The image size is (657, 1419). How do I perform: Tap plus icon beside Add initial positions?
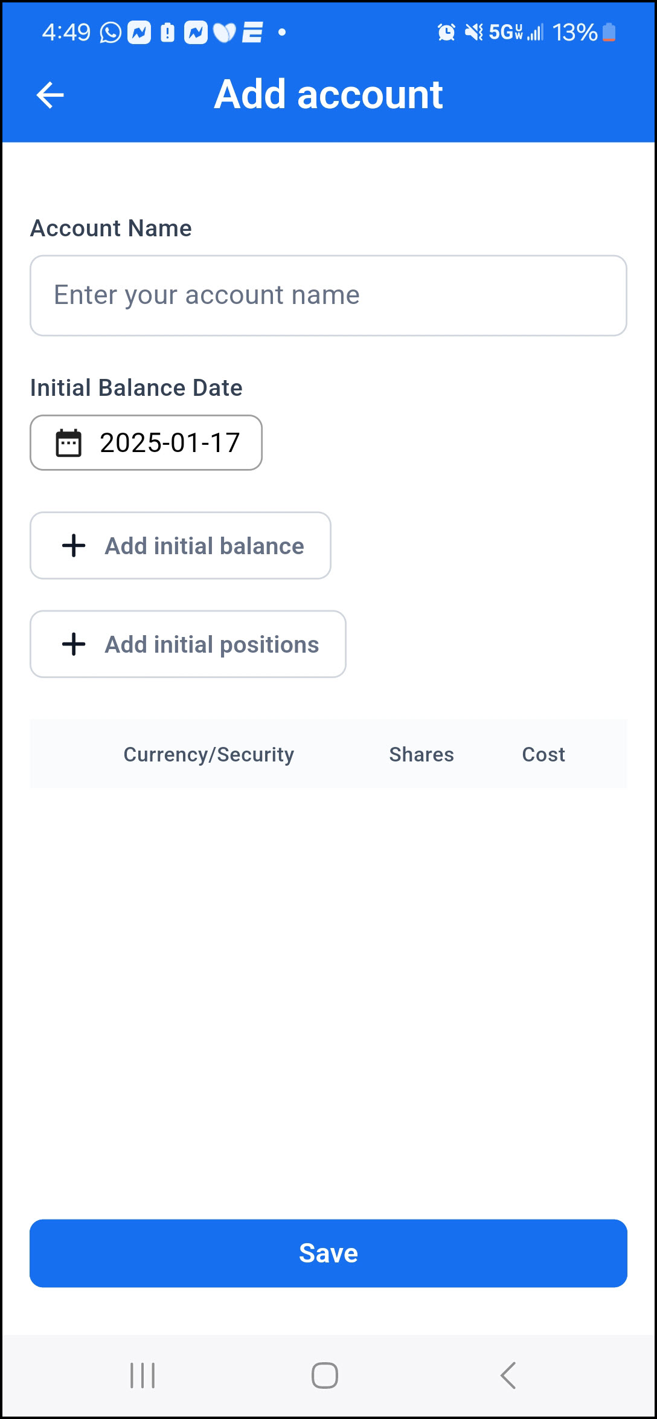pyautogui.click(x=74, y=644)
